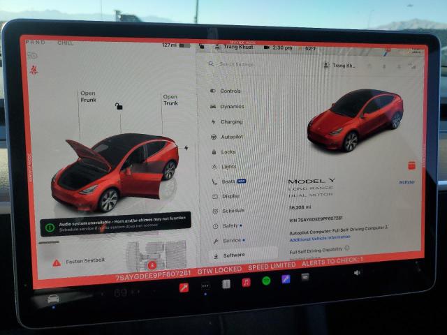Open the dark card app icon in dock
Screen dimensions: 447x335
305,276
